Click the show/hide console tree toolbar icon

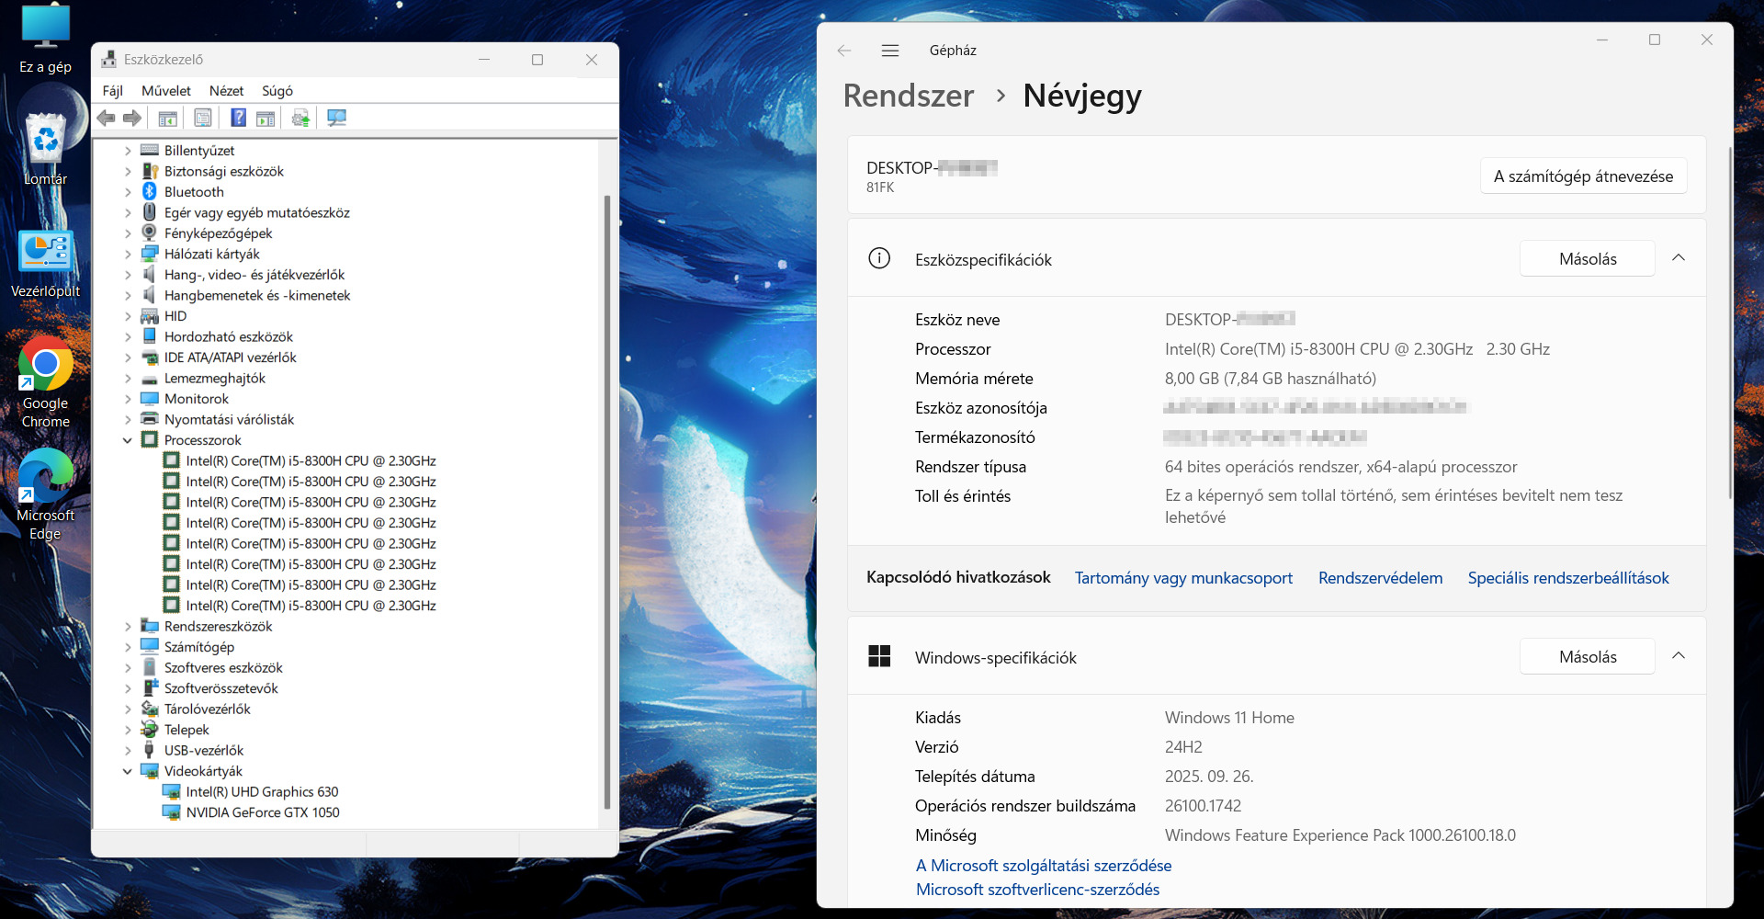[167, 118]
